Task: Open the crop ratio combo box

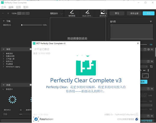Action: click(x=144, y=66)
